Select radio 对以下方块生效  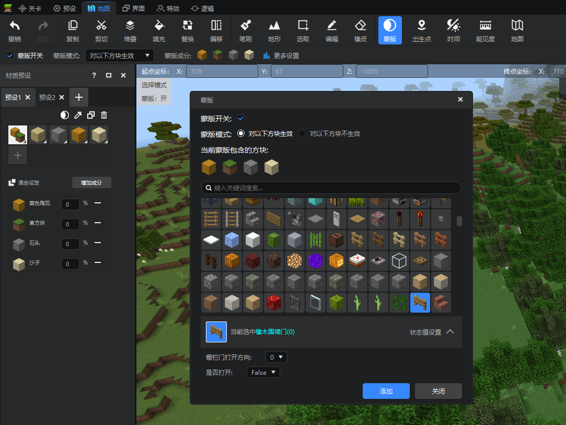[241, 134]
